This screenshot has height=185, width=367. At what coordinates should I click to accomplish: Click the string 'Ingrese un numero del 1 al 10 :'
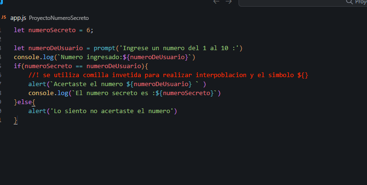click(x=179, y=48)
